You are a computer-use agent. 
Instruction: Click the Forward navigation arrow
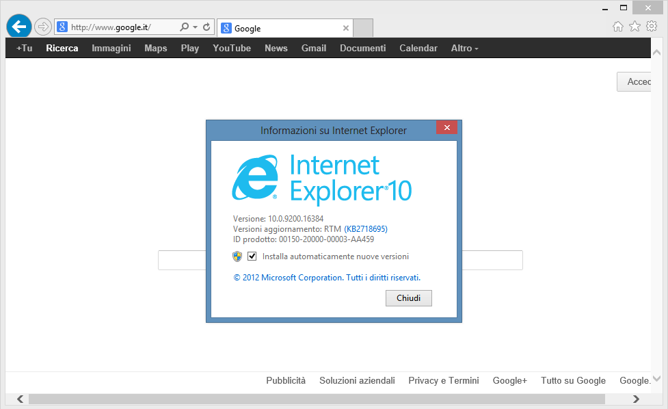click(42, 27)
